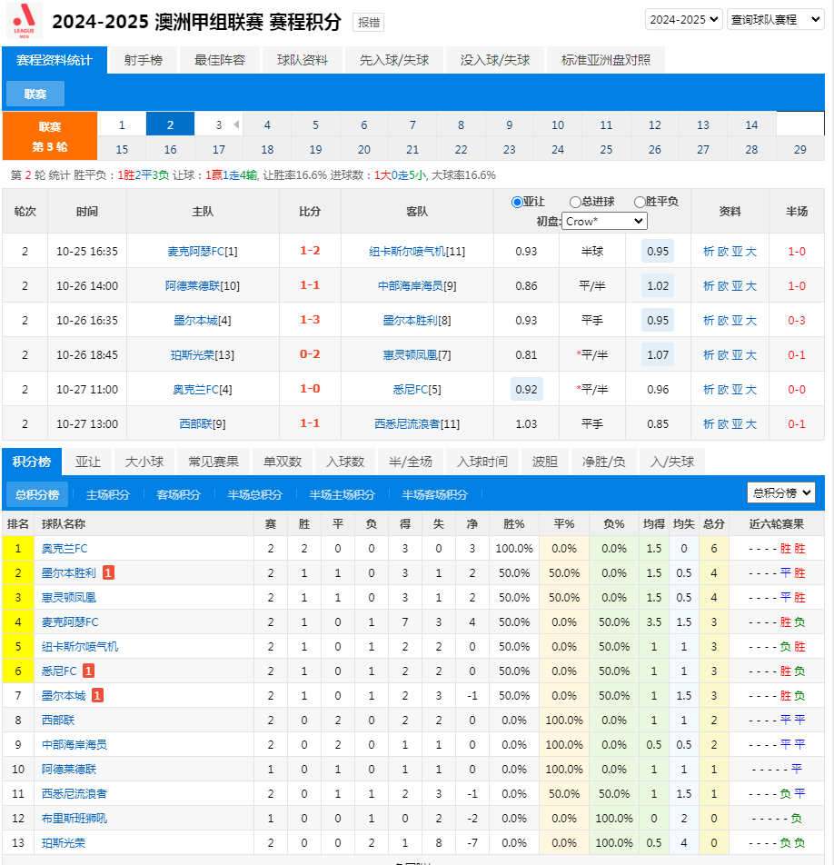
Task: Open 欧 odds for 阿德莱德联 match
Action: click(723, 285)
